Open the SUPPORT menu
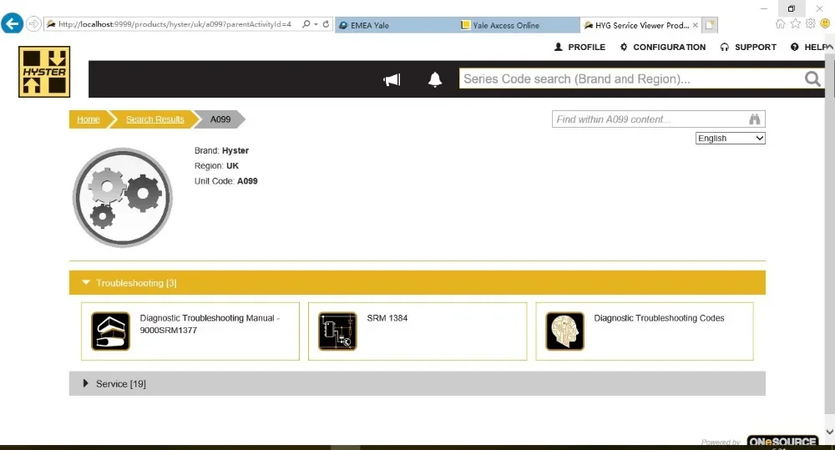This screenshot has height=450, width=835. point(747,47)
